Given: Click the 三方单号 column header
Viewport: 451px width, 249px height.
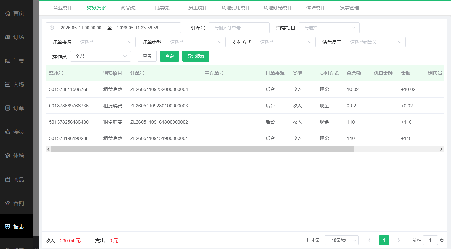Looking at the screenshot, I should [214, 73].
